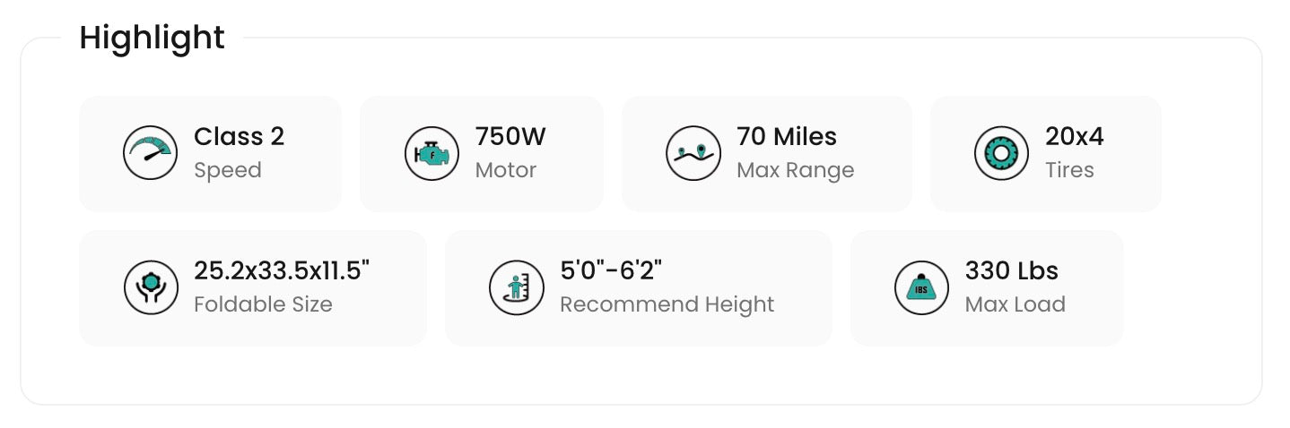The image size is (1290, 428).
Task: Click the rider height ruler icon
Action: coord(516,287)
